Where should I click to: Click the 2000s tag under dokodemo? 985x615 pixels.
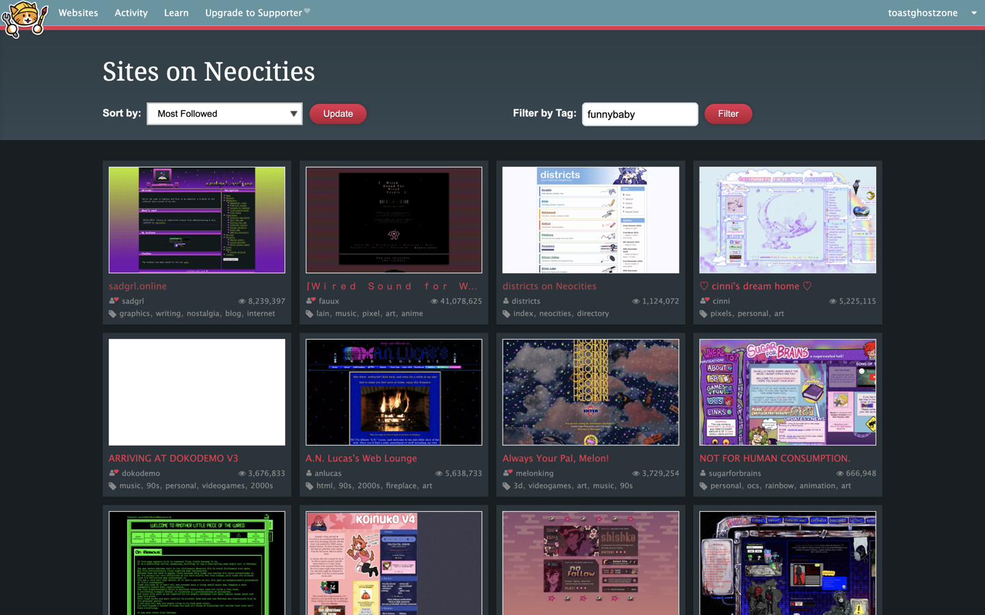click(261, 486)
